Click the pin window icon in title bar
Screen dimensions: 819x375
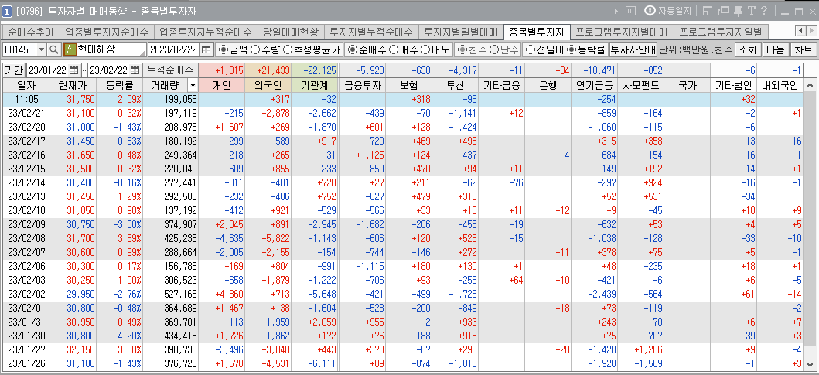(x=737, y=12)
